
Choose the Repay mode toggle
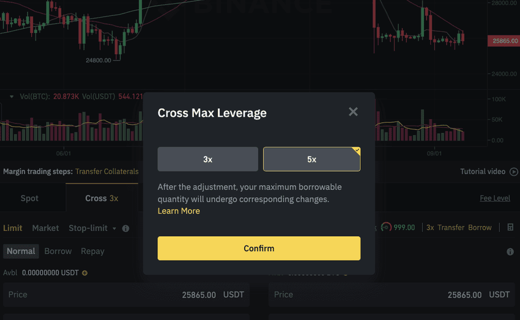[92, 251]
